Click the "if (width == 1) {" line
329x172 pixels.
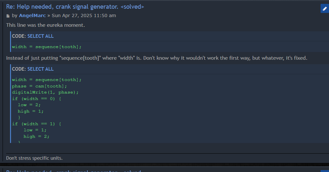coord(37,124)
